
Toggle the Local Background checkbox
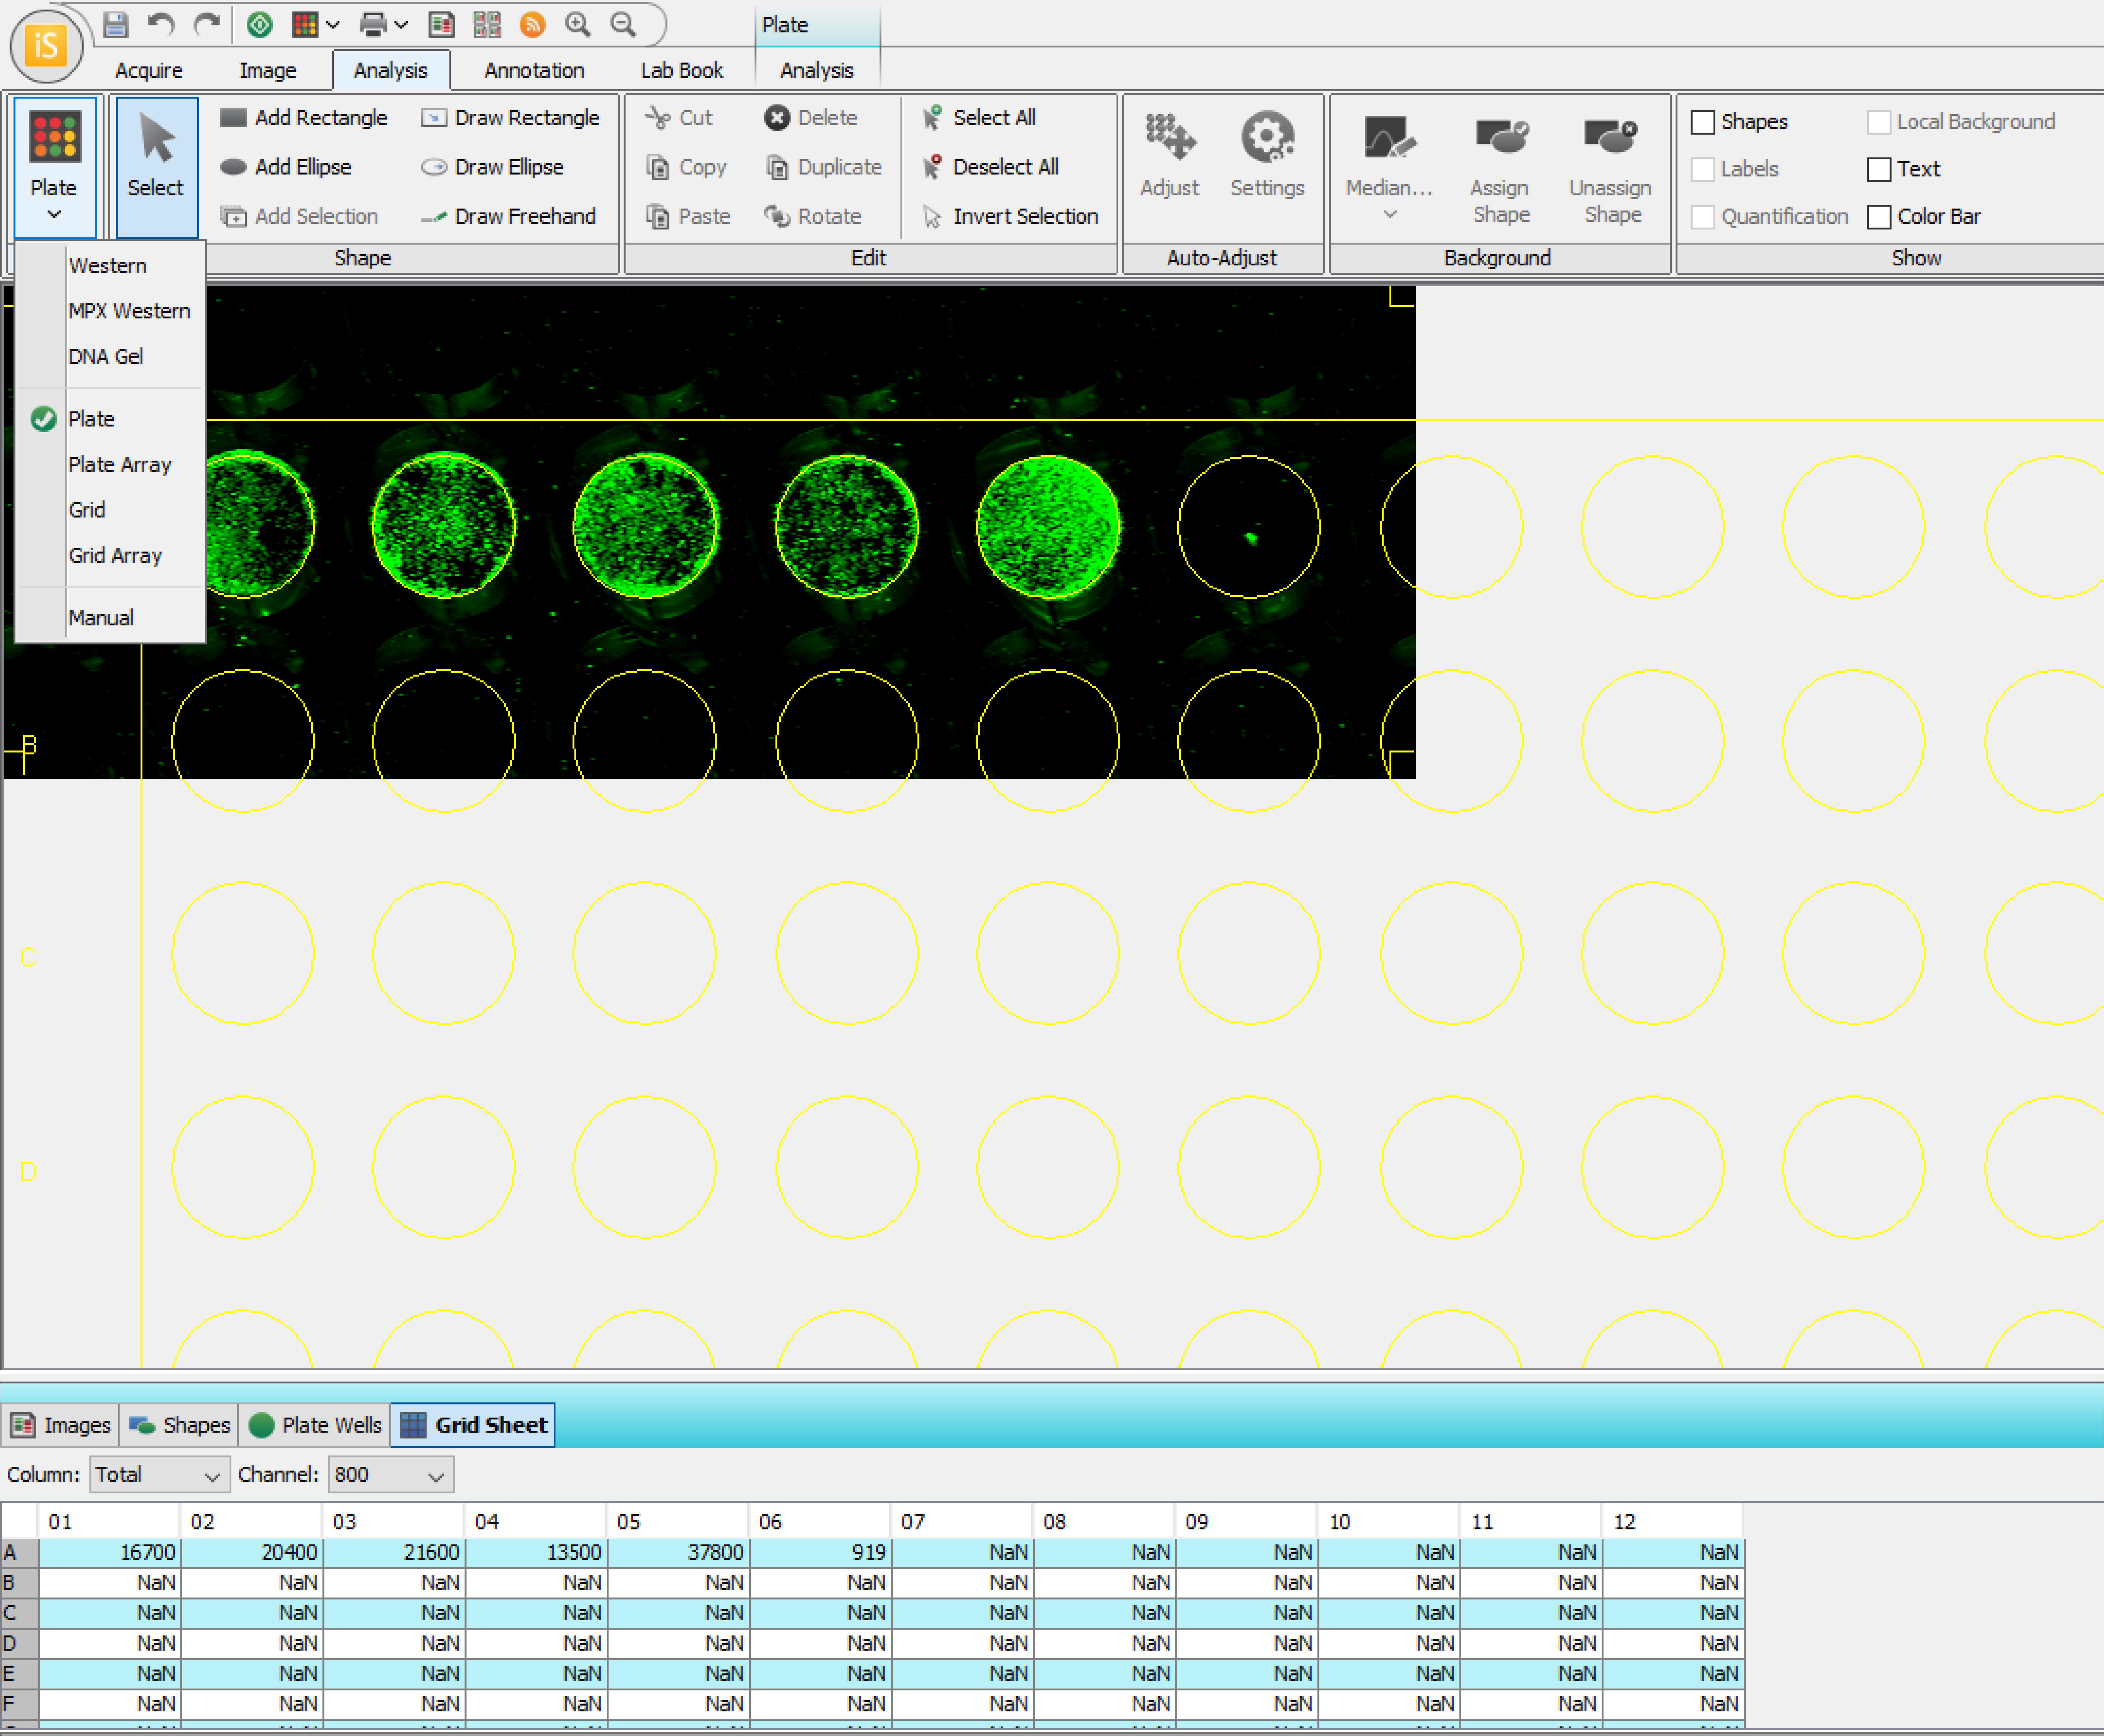point(1879,122)
